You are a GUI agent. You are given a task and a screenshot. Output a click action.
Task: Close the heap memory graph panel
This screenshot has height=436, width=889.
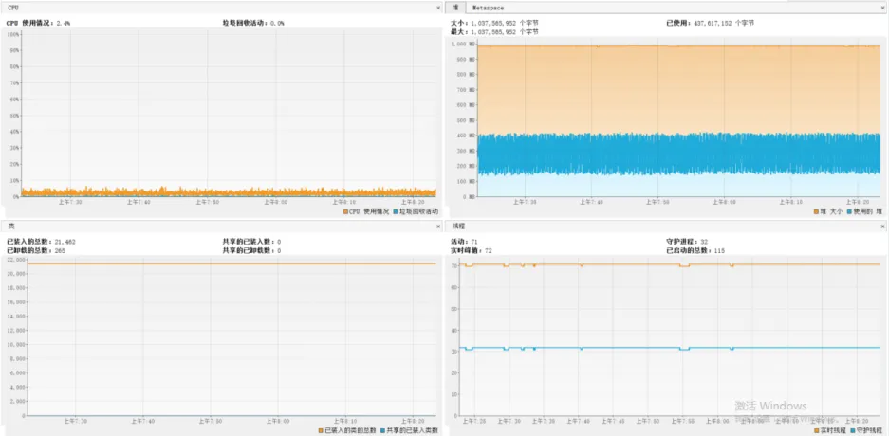882,8
